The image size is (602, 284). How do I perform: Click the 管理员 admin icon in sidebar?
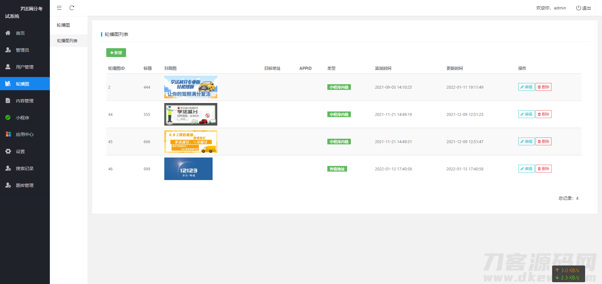tap(8, 50)
